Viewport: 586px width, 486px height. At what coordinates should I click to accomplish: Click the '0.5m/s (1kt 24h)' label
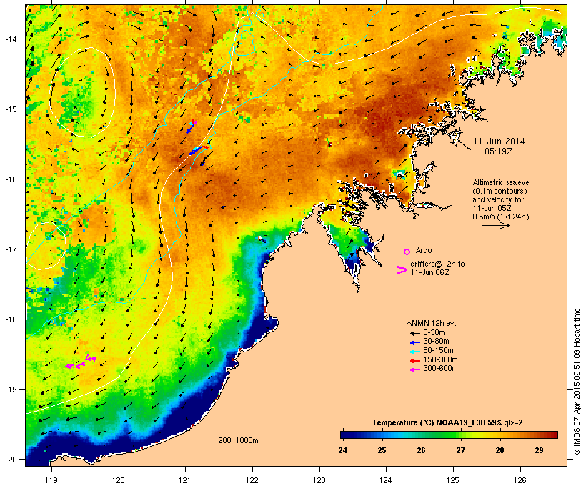point(501,217)
